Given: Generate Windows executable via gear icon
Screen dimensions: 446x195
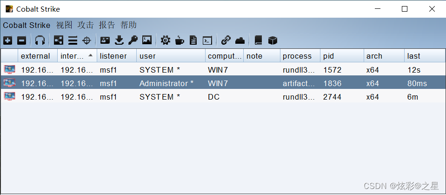Looking at the screenshot, I should [165, 40].
